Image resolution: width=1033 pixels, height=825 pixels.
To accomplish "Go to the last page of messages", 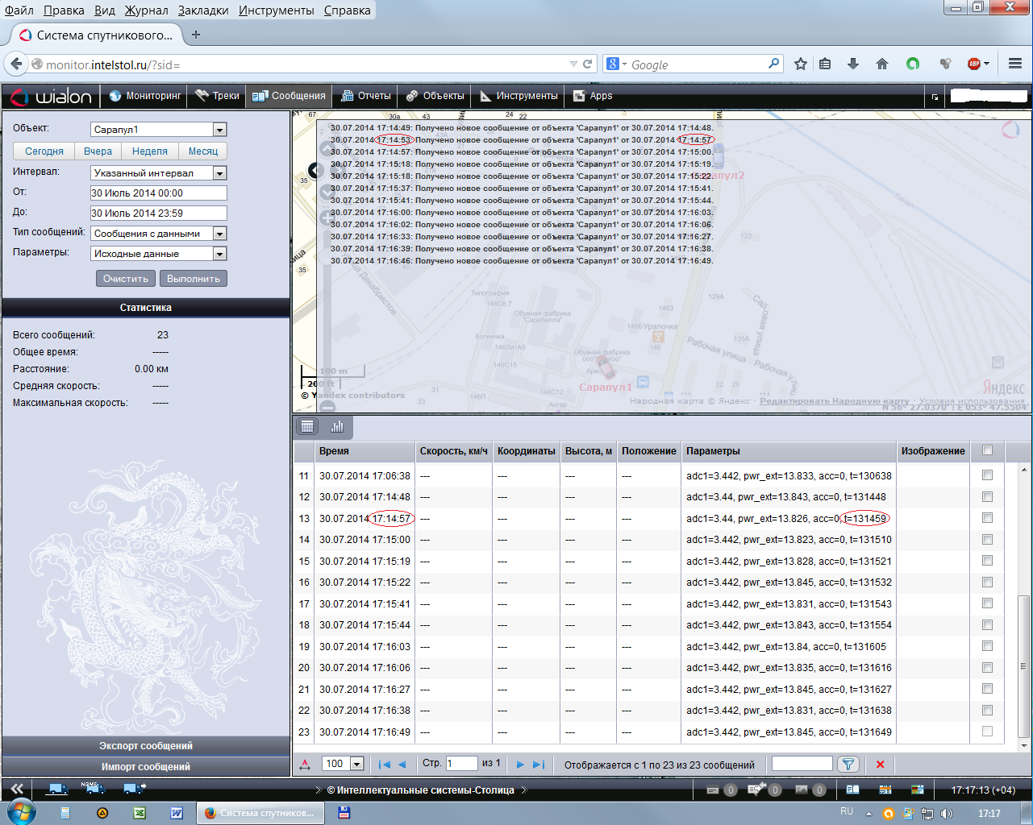I will [539, 765].
